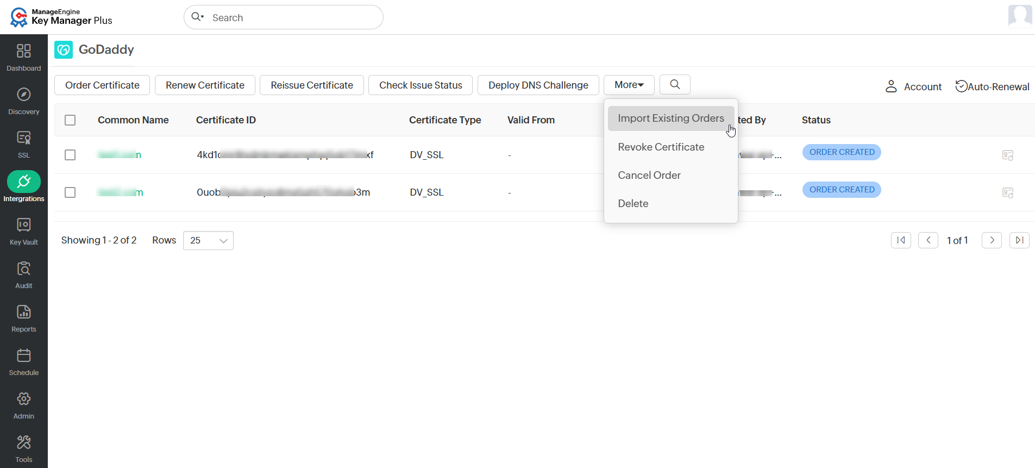
Task: Click the Key Manager Plus logo
Action: [61, 17]
